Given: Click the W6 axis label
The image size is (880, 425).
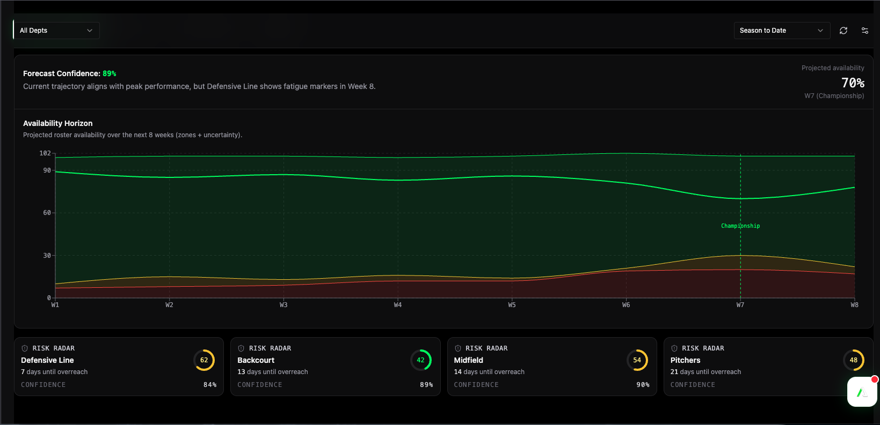Looking at the screenshot, I should (626, 305).
